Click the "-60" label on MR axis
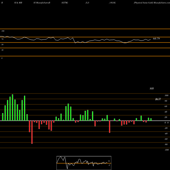170x170 pixels. coord(166,139)
